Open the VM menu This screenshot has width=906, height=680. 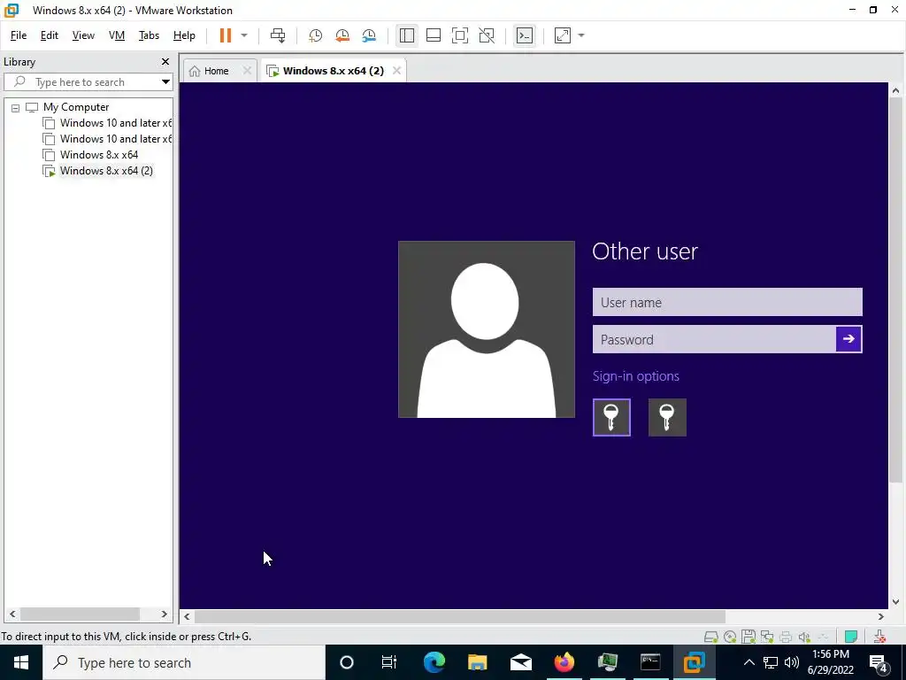point(117,35)
